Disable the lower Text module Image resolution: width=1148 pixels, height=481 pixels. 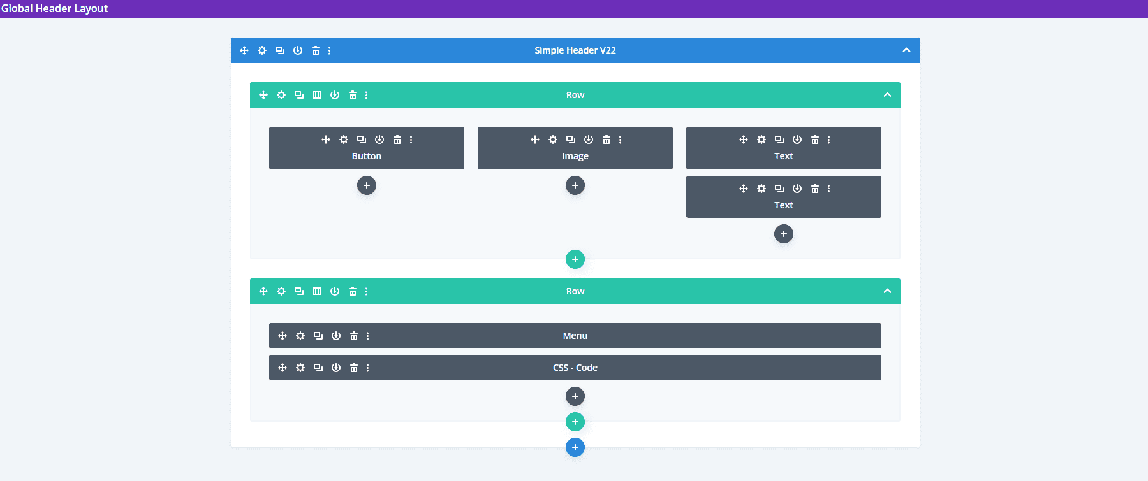pyautogui.click(x=797, y=189)
